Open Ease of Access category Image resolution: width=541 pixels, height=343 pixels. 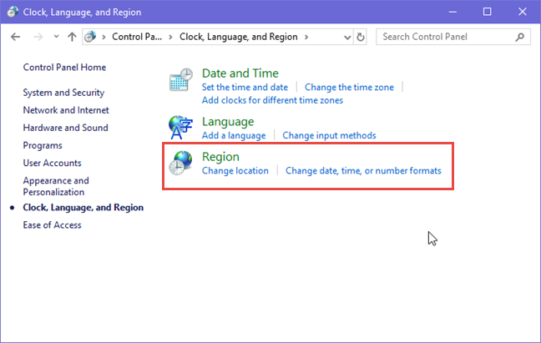click(52, 225)
